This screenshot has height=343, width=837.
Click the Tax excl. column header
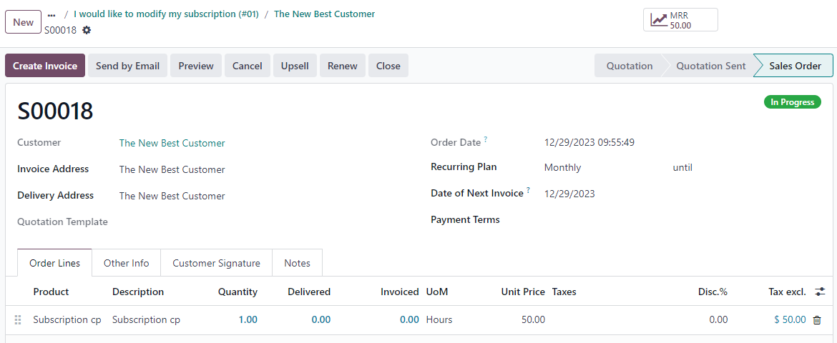click(788, 292)
